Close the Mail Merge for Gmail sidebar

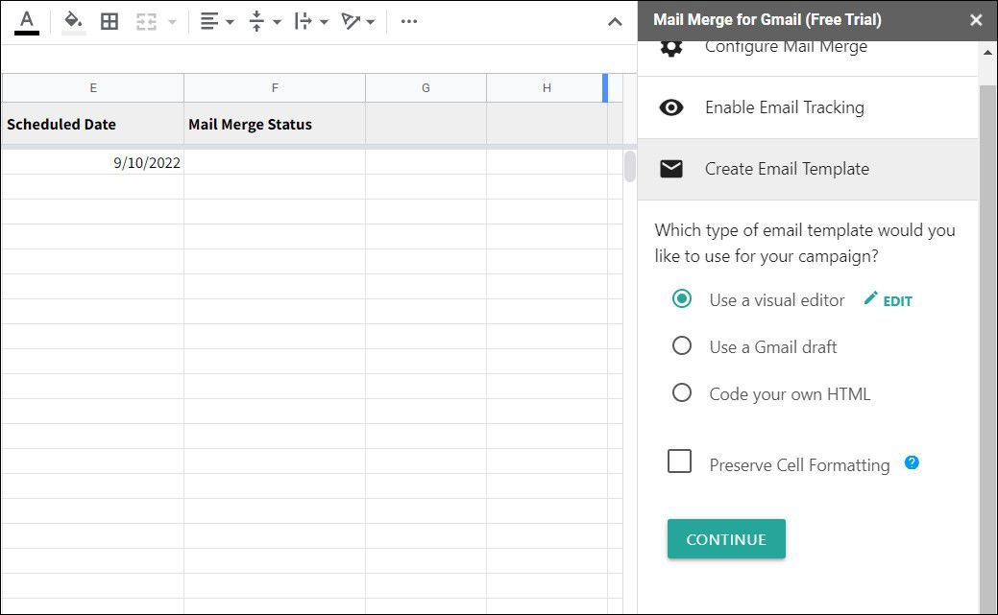pyautogui.click(x=976, y=20)
